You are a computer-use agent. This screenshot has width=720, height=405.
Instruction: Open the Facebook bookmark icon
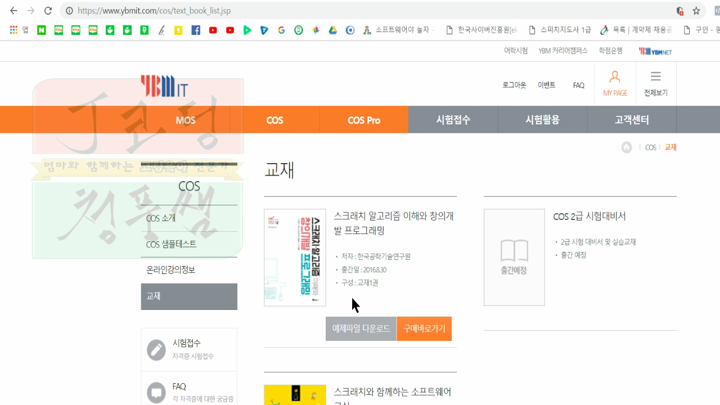(196, 30)
